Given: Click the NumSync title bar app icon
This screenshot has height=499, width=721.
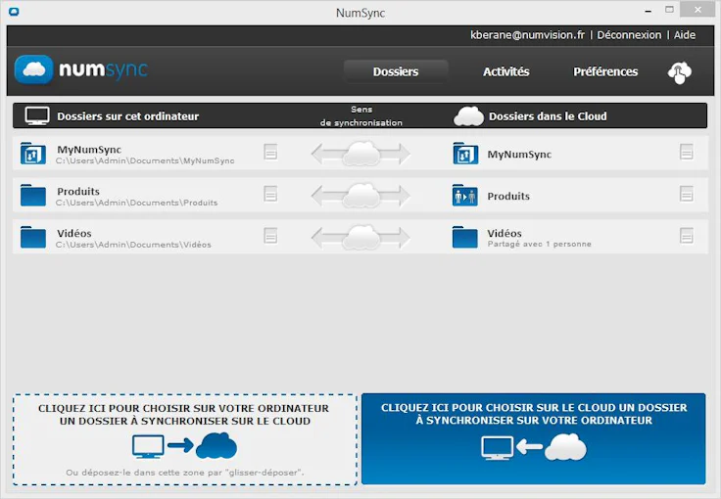Looking at the screenshot, I should click(14, 12).
